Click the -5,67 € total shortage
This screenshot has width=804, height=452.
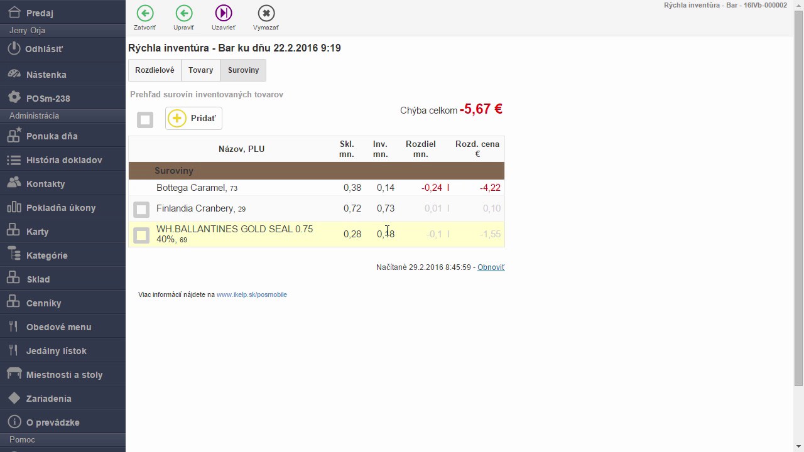coord(481,109)
